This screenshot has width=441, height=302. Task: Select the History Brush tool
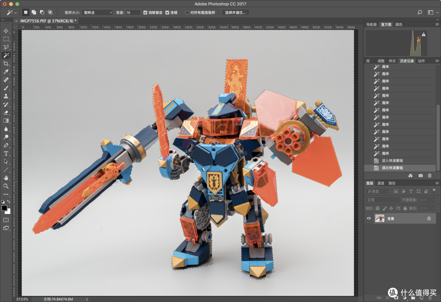(6, 105)
